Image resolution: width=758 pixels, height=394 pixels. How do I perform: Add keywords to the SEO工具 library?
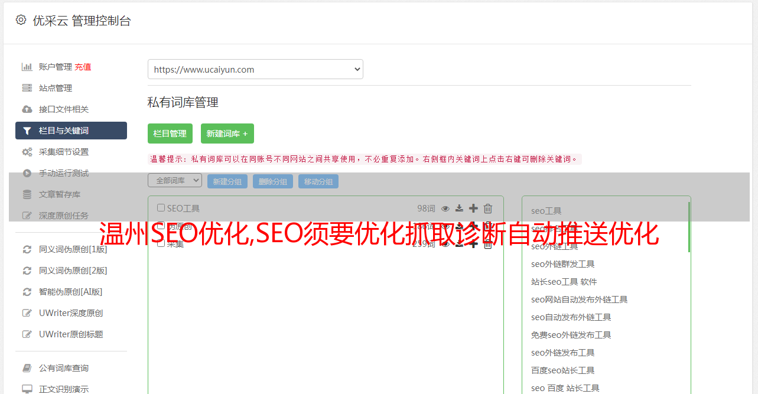point(473,208)
